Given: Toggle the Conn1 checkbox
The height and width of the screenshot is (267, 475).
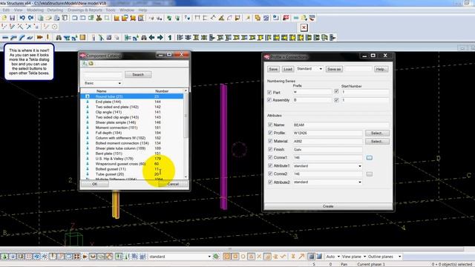Looking at the screenshot, I should coord(270,157).
